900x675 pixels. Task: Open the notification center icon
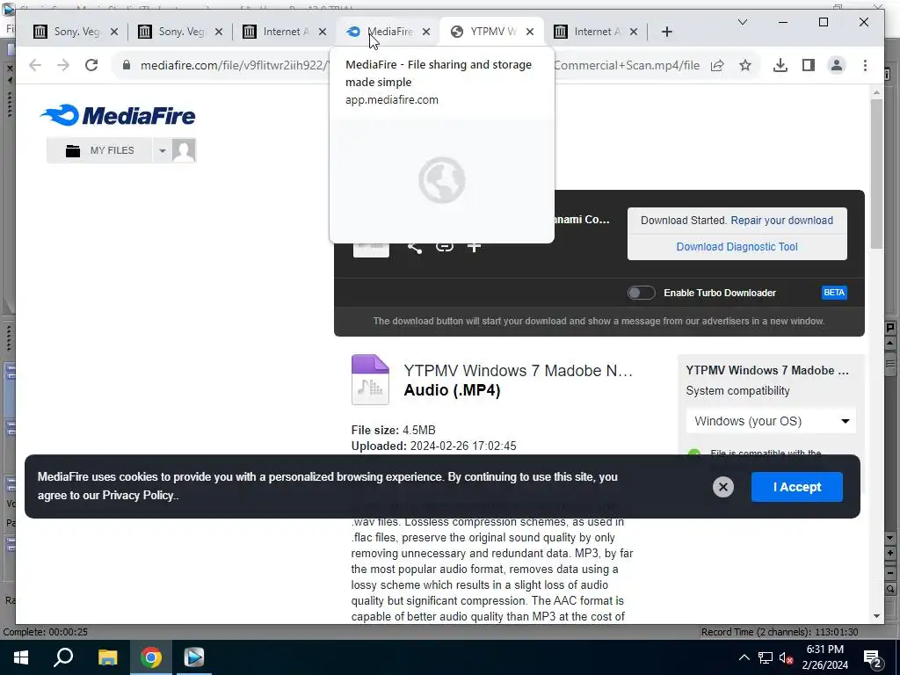(x=873, y=658)
